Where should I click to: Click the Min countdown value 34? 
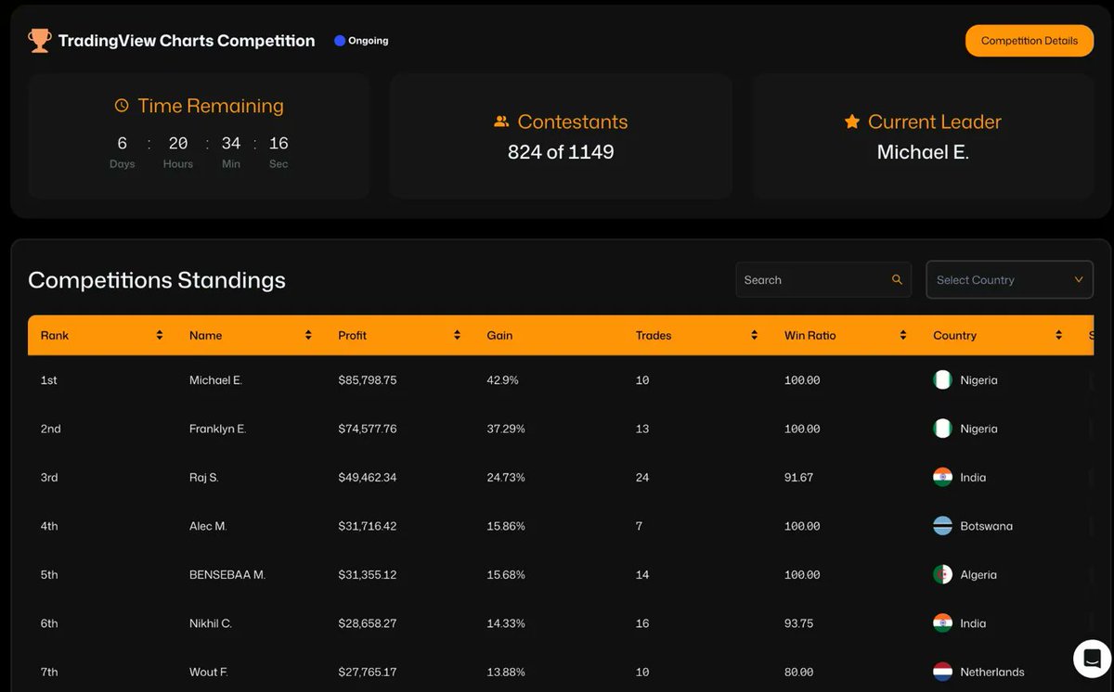tap(231, 143)
